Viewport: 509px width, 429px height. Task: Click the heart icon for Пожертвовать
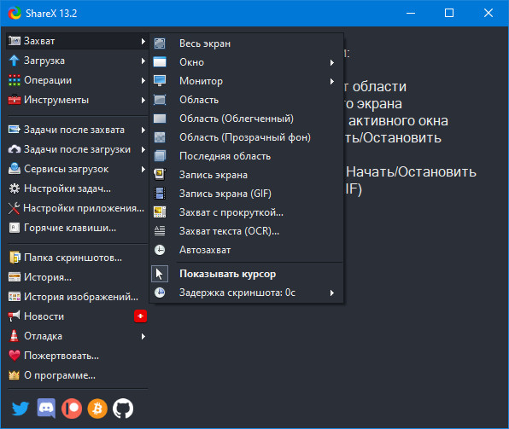[x=15, y=356]
